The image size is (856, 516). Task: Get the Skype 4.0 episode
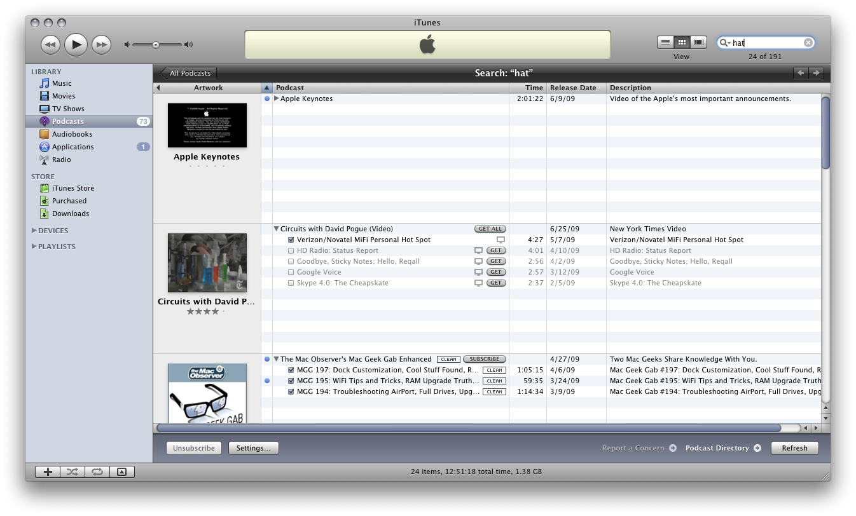[x=496, y=283]
